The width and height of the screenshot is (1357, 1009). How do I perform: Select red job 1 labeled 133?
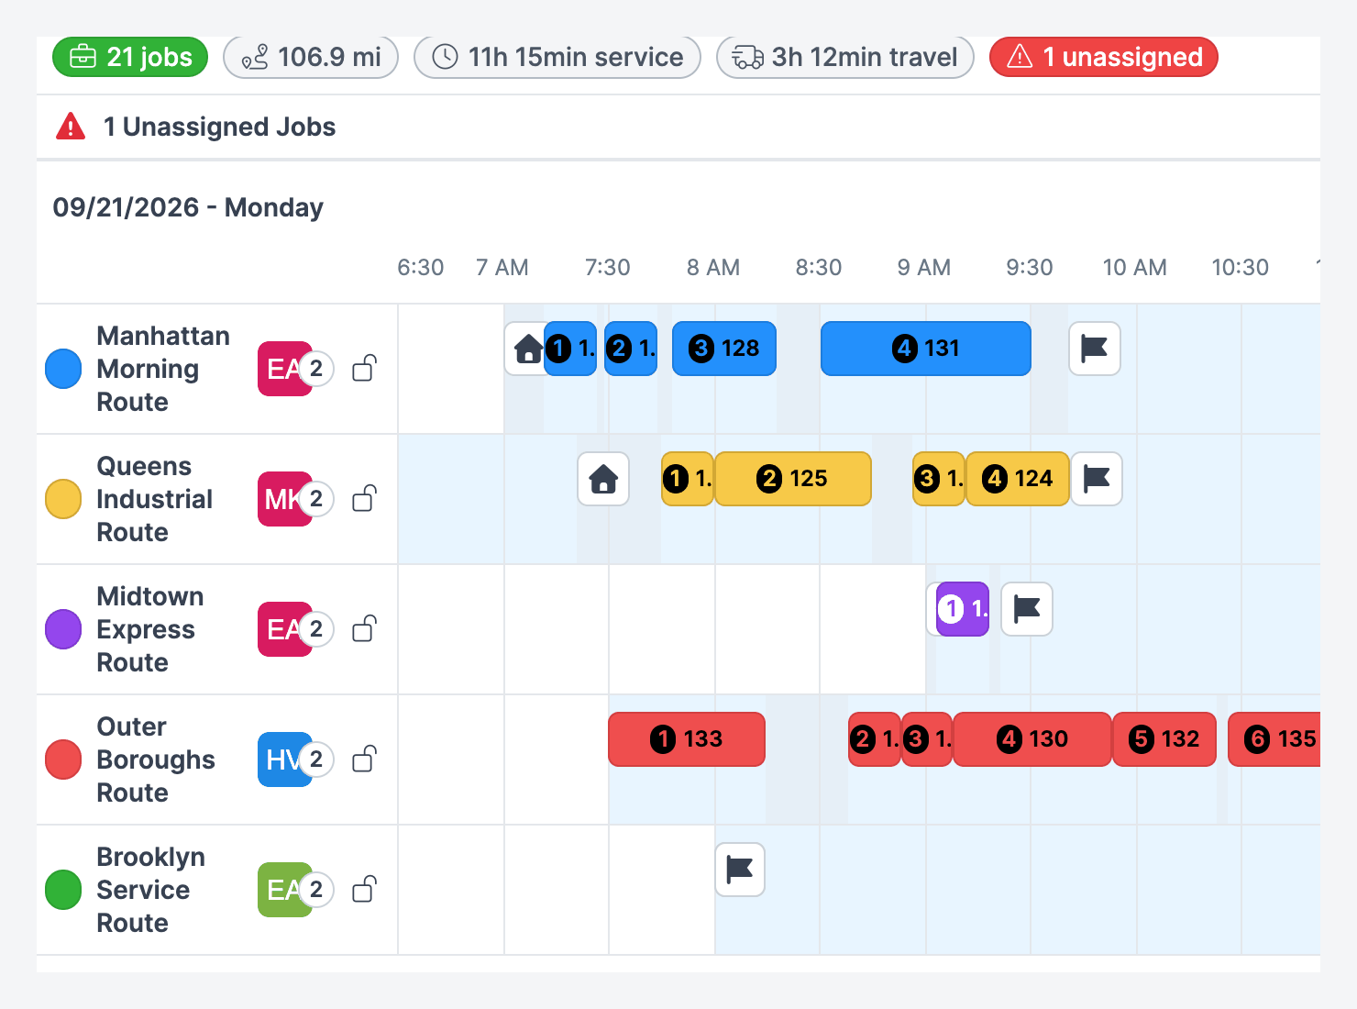pyautogui.click(x=687, y=739)
